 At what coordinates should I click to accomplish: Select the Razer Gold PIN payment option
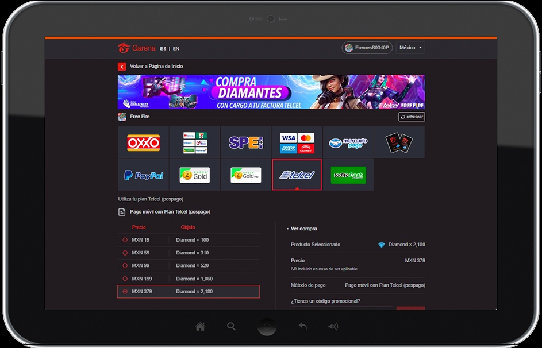tap(246, 175)
